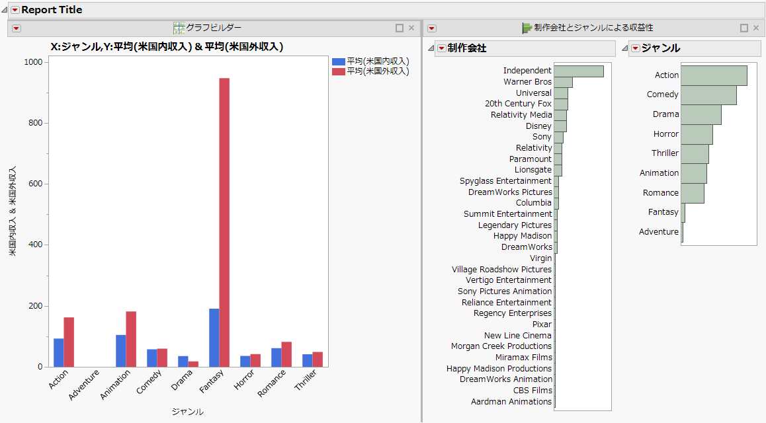The height and width of the screenshot is (423, 766).
Task: Select the blue Fantasy bar in chart
Action: (214, 338)
